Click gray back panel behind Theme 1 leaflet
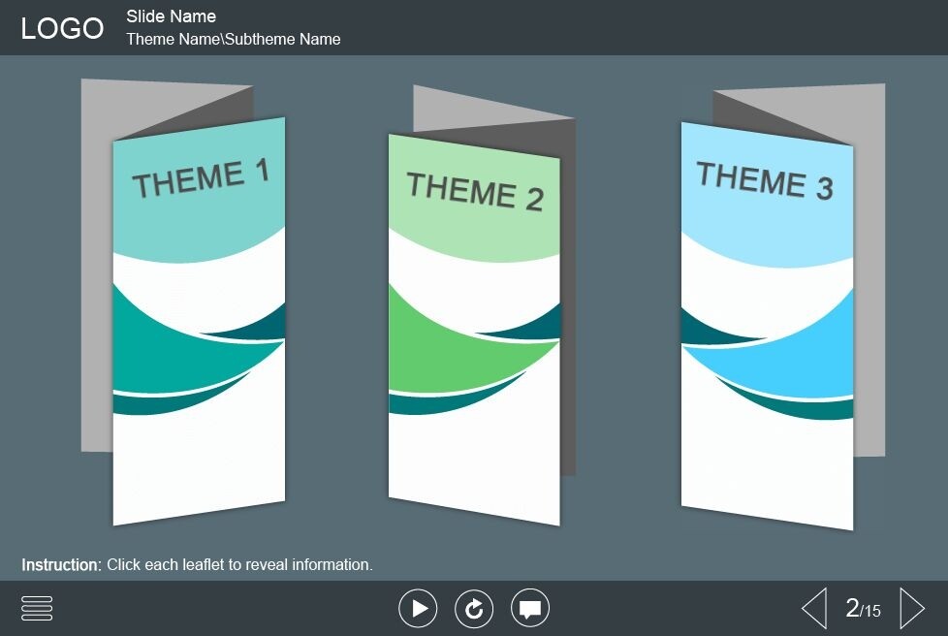Viewport: 948px width, 636px height. [x=96, y=291]
